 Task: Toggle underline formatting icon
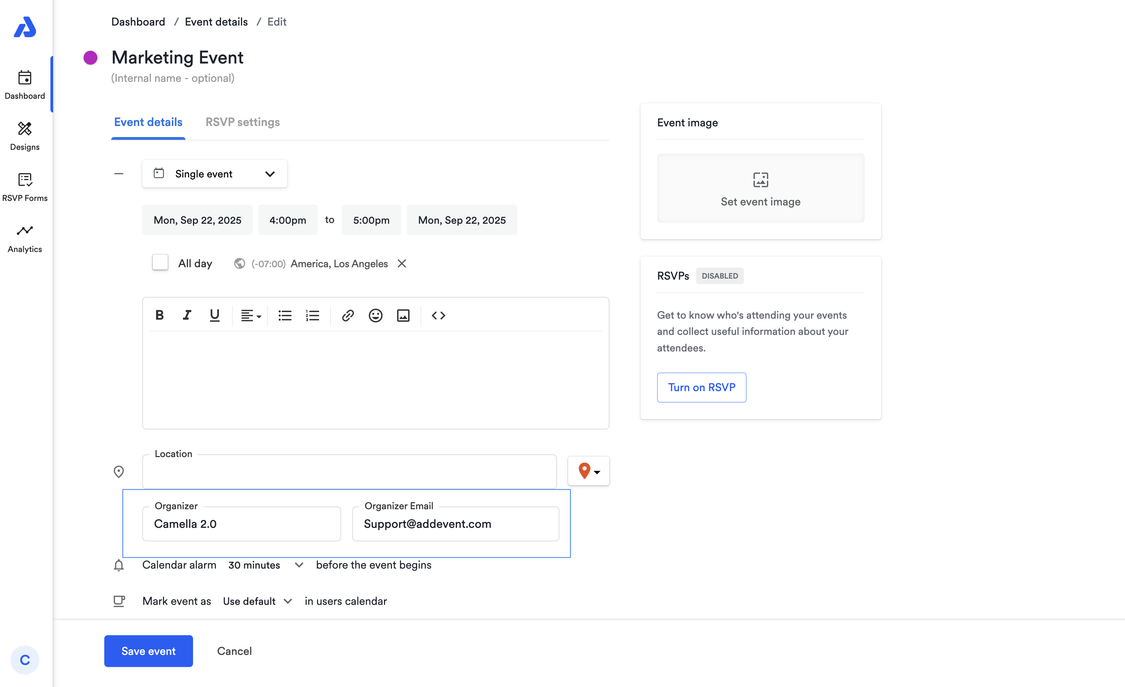[x=214, y=315]
